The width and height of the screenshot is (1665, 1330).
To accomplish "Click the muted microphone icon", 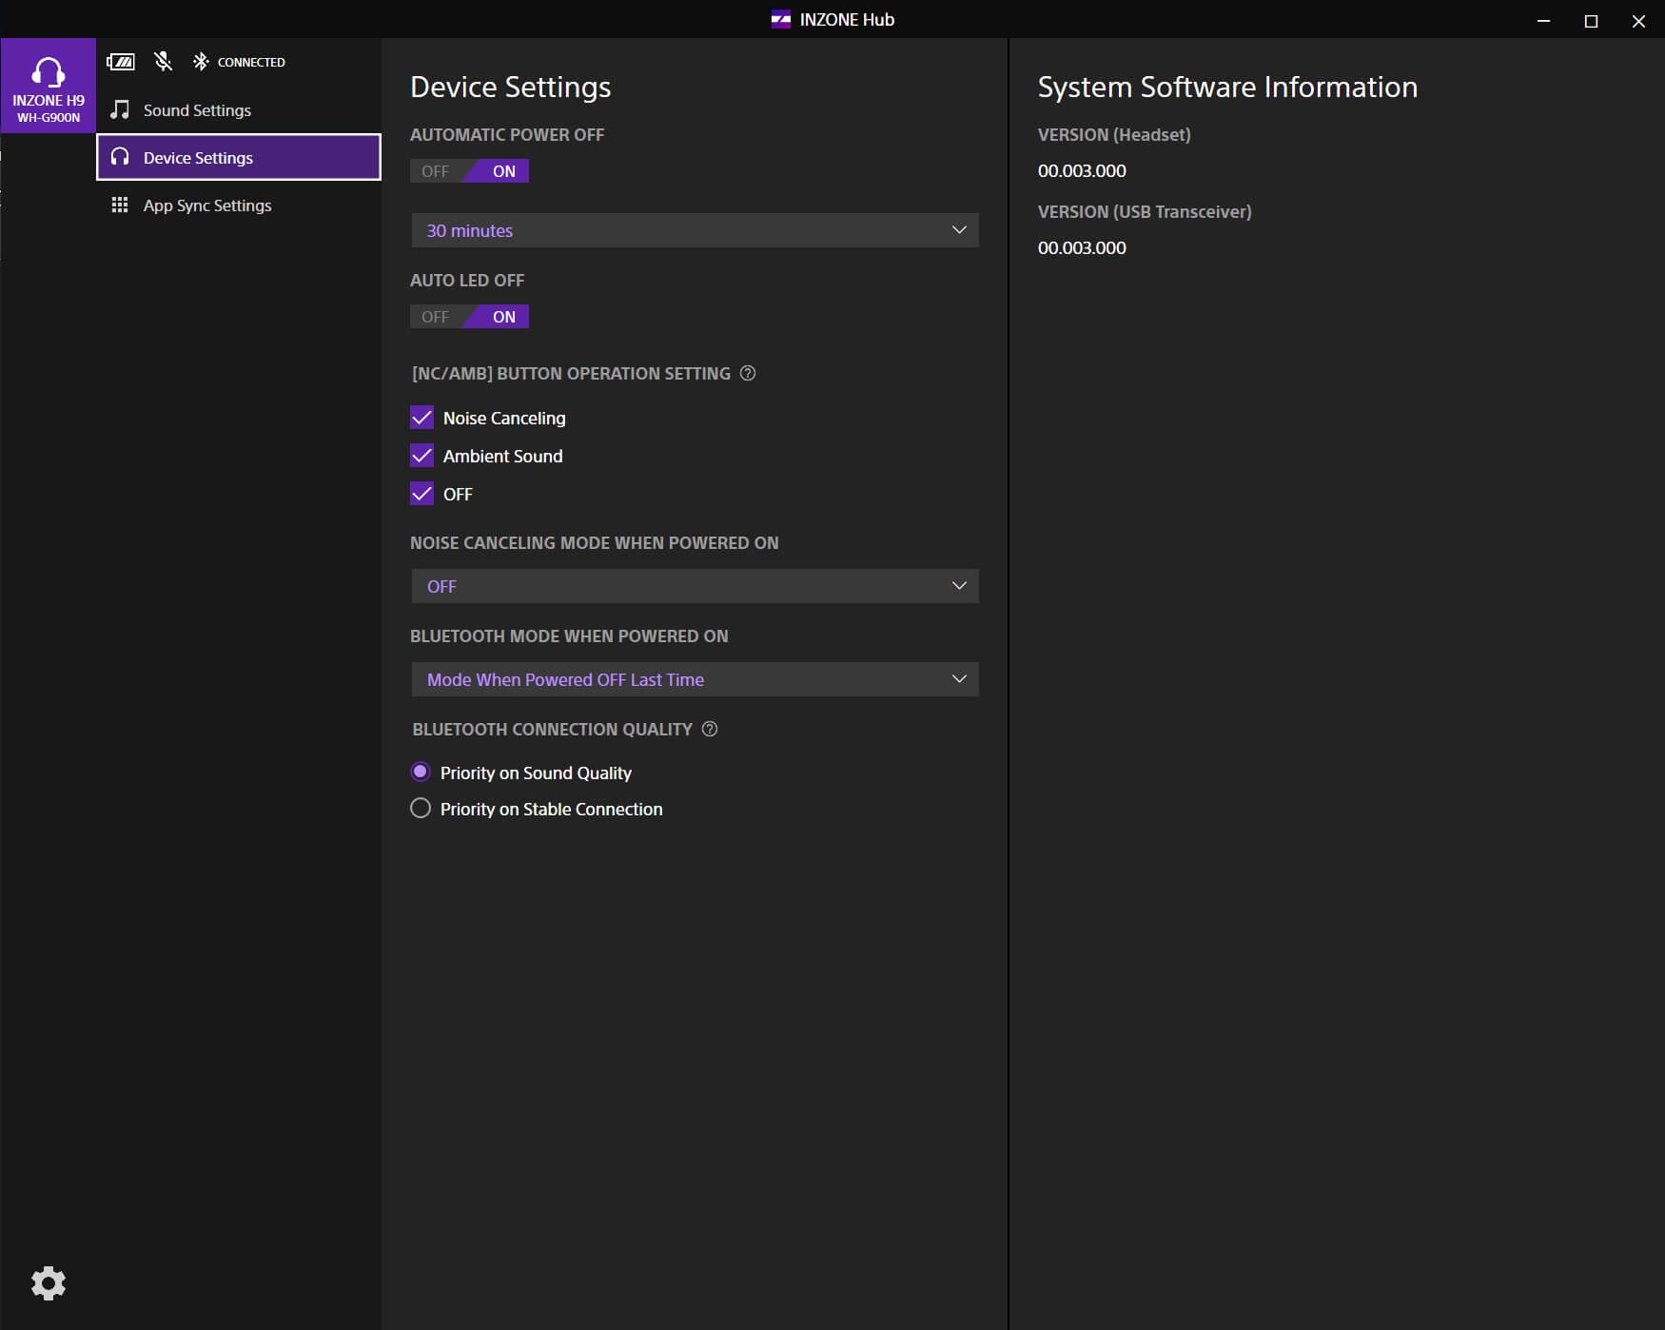I will (x=164, y=62).
